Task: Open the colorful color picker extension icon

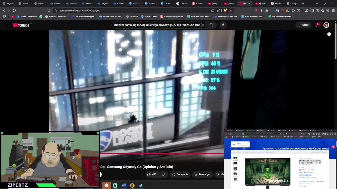Action: [x=288, y=10]
